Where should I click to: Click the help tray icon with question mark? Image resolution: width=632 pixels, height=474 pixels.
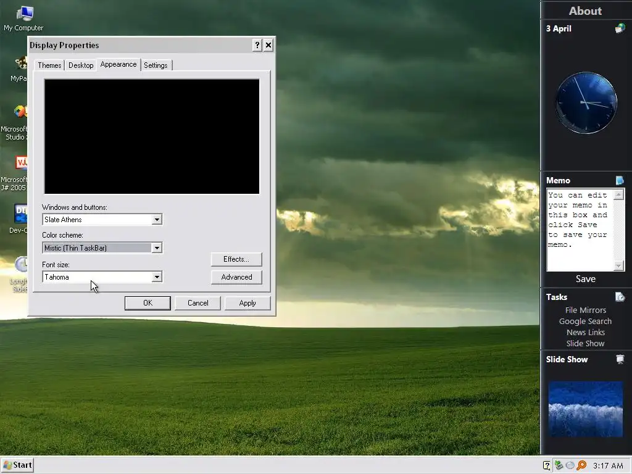pos(547,465)
